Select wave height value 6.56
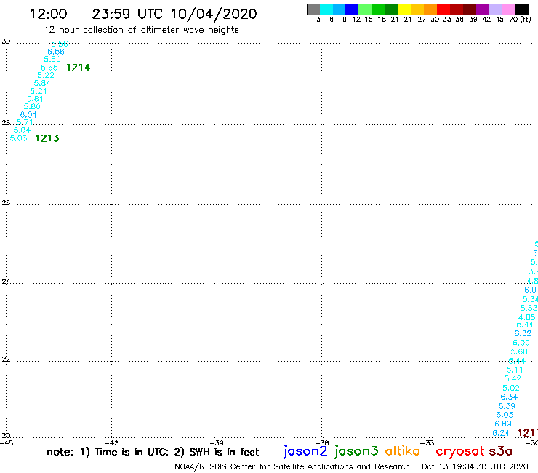The image size is (538, 473). coord(56,52)
